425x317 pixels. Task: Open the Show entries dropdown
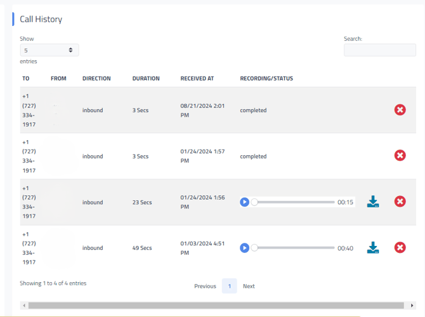click(x=49, y=50)
